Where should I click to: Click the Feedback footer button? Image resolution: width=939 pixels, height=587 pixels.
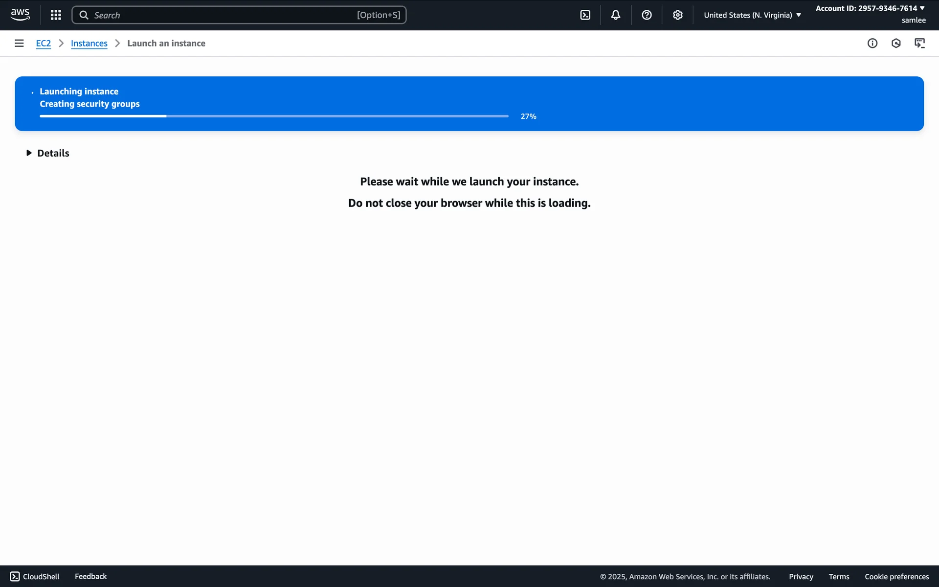tap(90, 576)
